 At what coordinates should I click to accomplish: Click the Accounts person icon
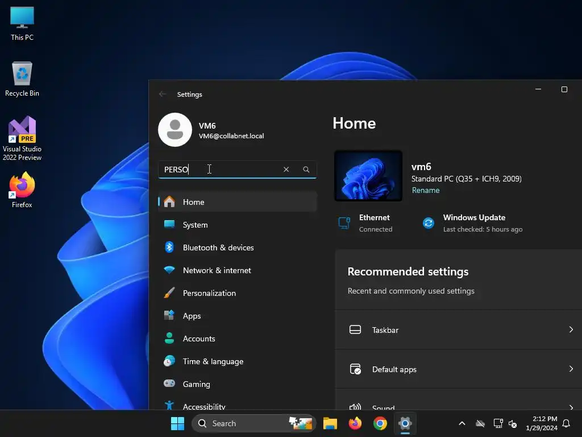coord(169,338)
